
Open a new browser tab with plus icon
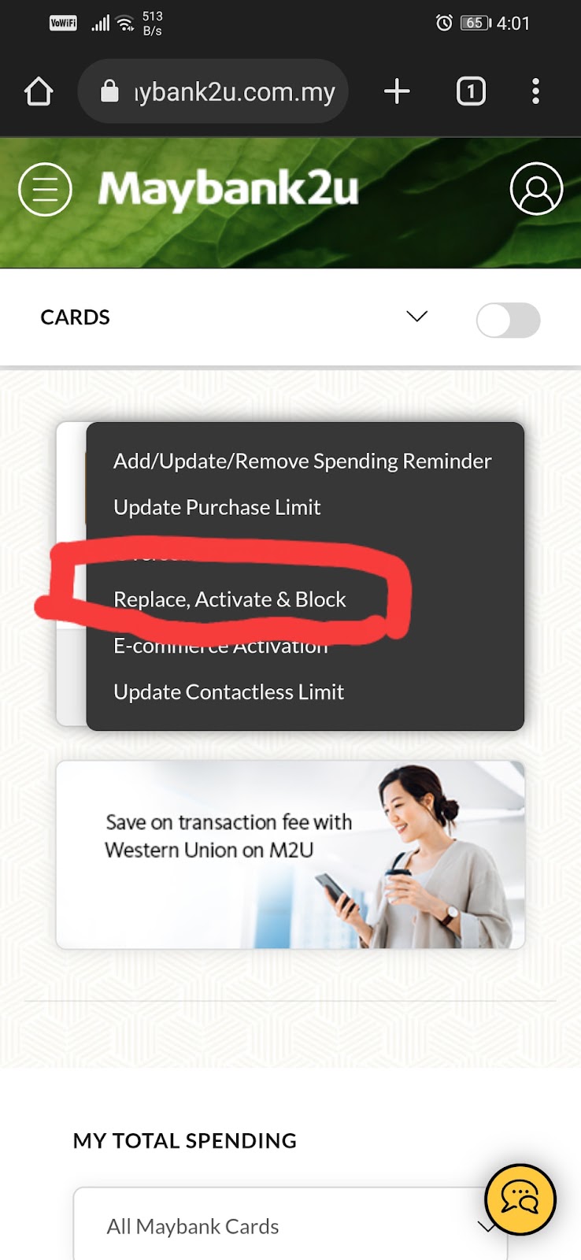pyautogui.click(x=397, y=91)
